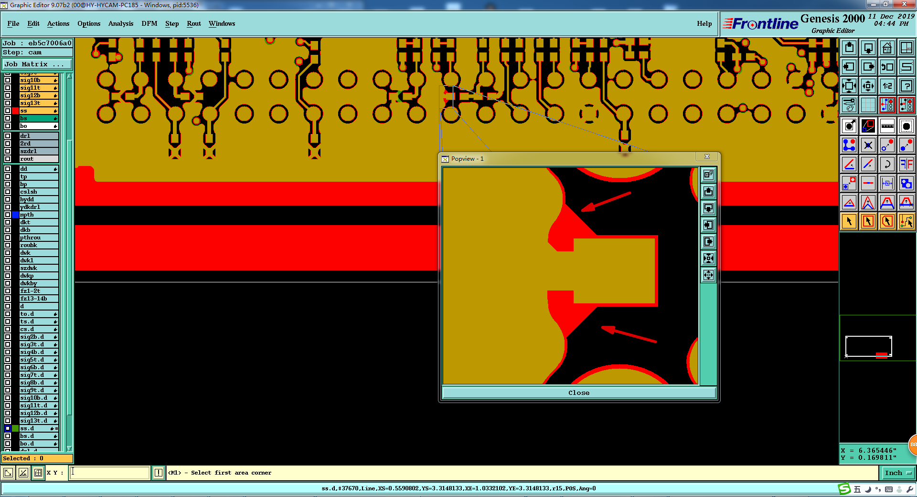The height and width of the screenshot is (497, 917).
Task: Click the ruler measurement tool
Action: point(887,126)
